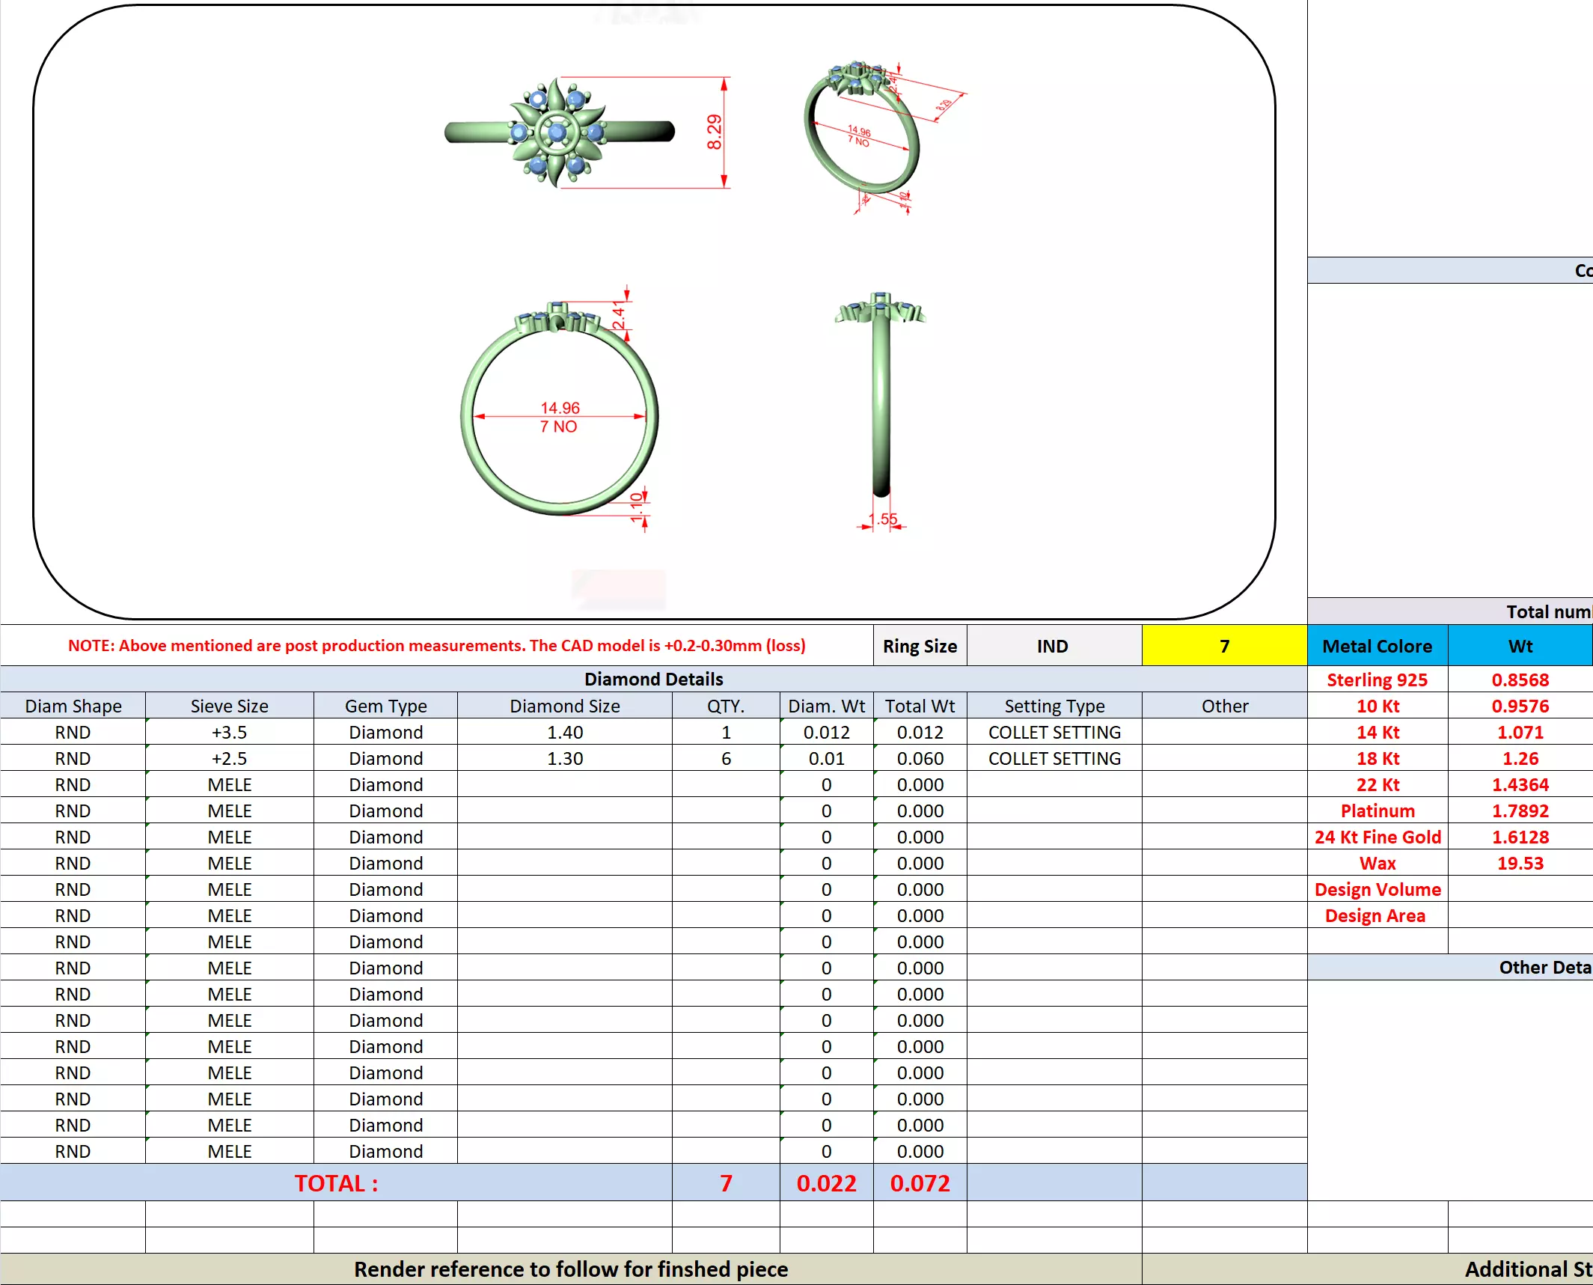Viewport: 1593px width, 1285px height.
Task: Click the top view ring render
Action: tap(558, 132)
